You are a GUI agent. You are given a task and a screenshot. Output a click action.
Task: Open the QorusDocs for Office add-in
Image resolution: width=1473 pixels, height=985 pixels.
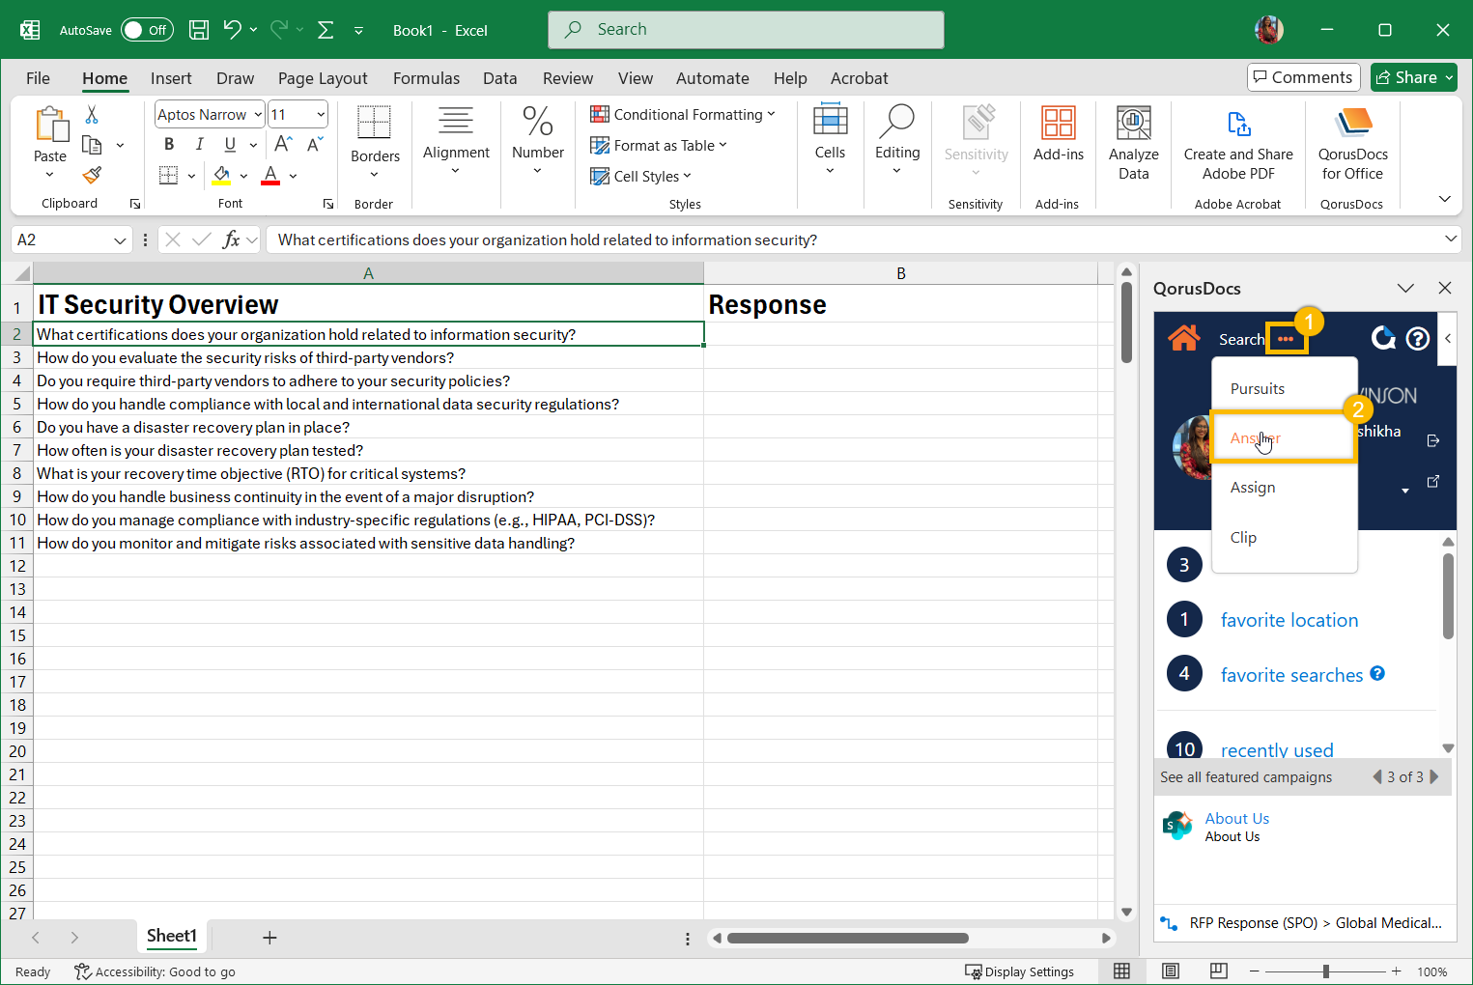pos(1352,145)
